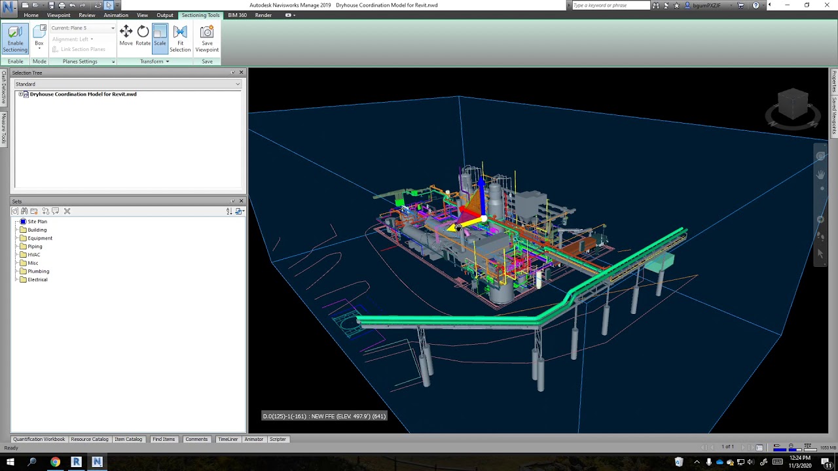Click the Pan hand tool on navigation bar
This screenshot has width=838, height=471.
[x=820, y=174]
